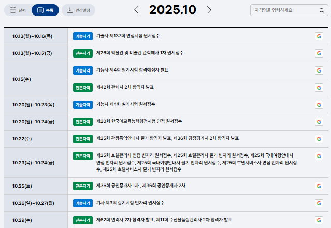331x228 pixels.
Task: Click the 10.15(수) date cell
Action: 36,79
